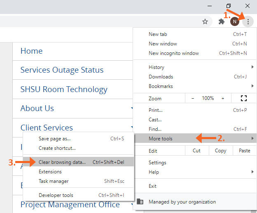Open Developer tools from submenu
Screen dimensions: 257x213
(56, 195)
